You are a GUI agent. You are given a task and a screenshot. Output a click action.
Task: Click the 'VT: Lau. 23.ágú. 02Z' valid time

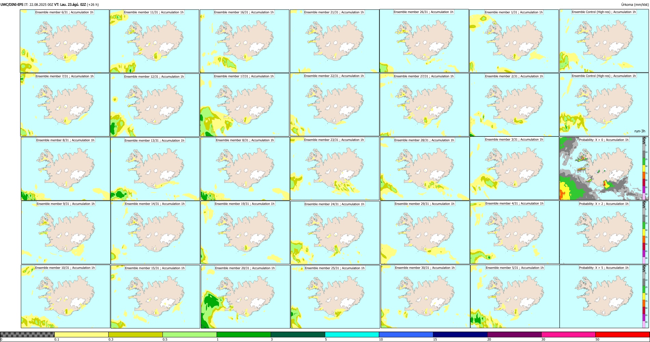70,4
